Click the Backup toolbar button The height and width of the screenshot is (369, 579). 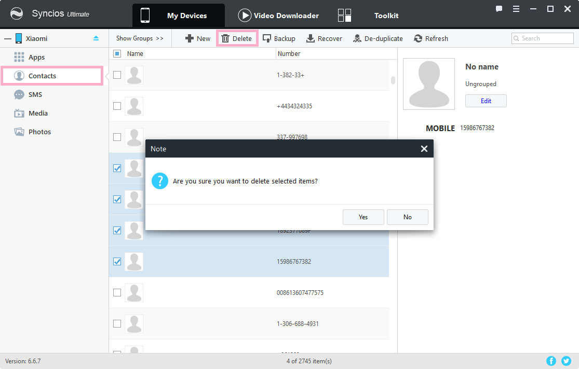click(x=279, y=38)
